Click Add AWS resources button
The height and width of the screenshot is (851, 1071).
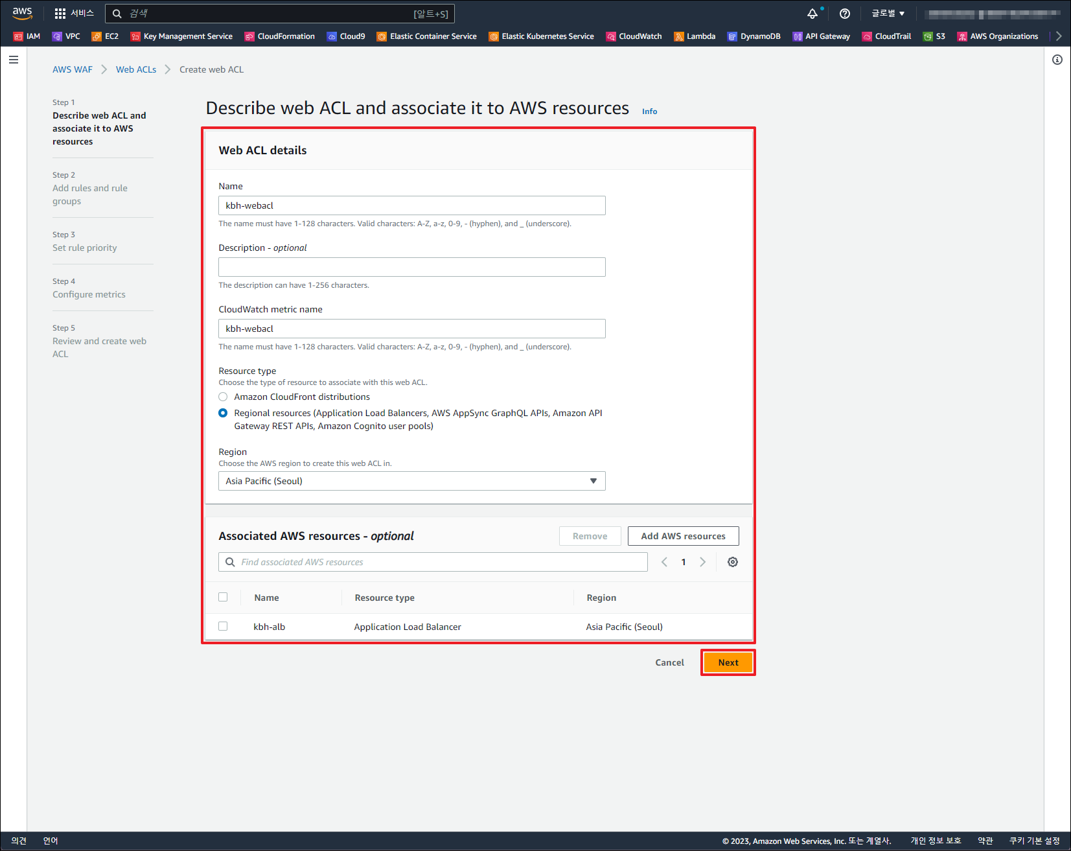[x=684, y=536]
